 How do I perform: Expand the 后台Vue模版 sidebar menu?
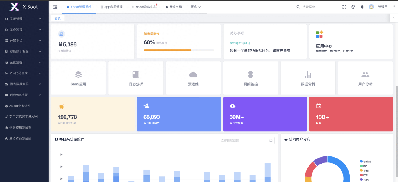coord(24,95)
